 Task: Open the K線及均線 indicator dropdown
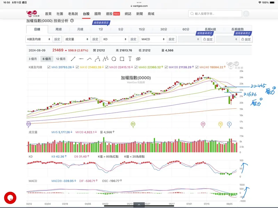pyautogui.click(x=39, y=39)
